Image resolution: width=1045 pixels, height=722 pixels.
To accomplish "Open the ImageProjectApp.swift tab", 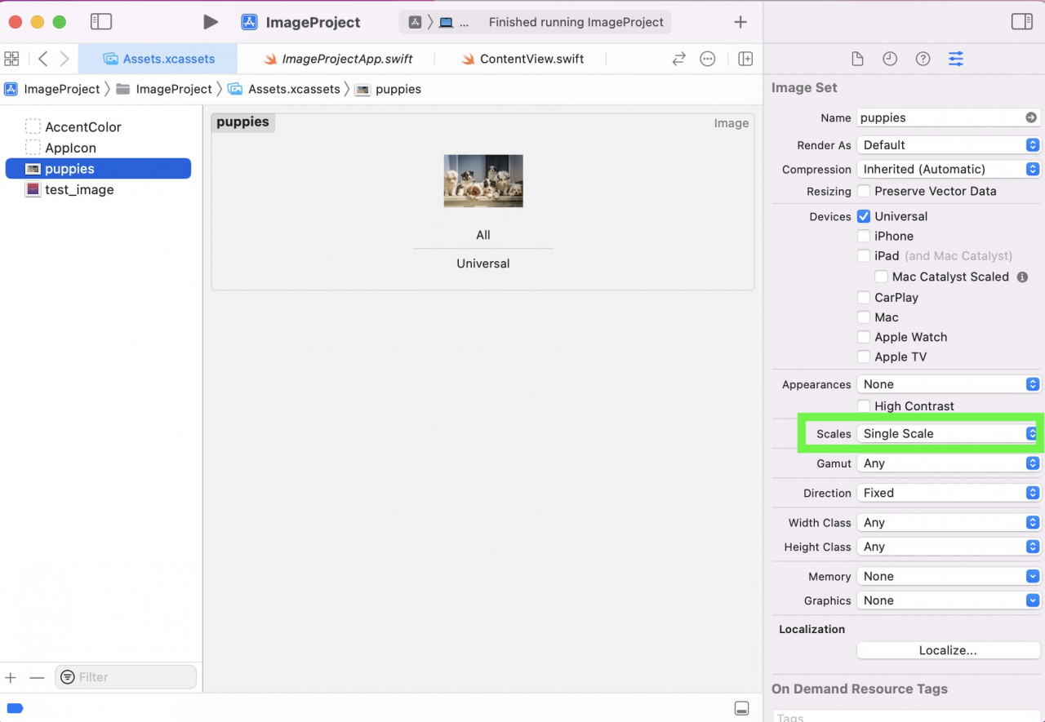I will (345, 59).
